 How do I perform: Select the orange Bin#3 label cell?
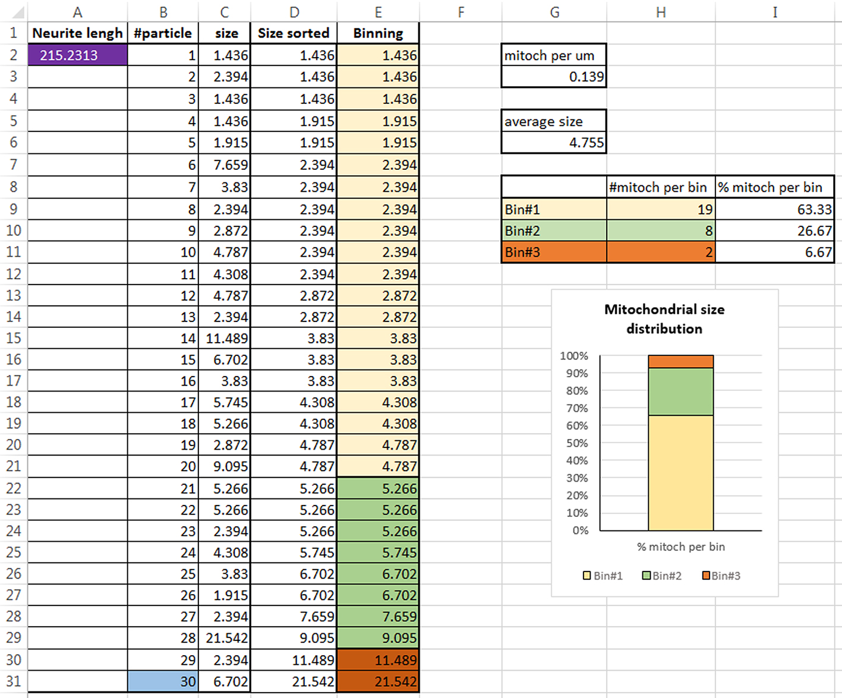coord(554,252)
